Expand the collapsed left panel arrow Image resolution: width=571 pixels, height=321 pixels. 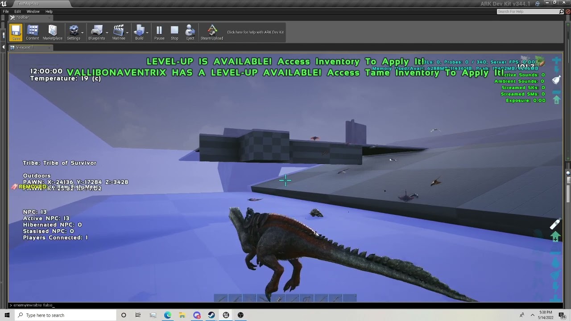pos(3,47)
